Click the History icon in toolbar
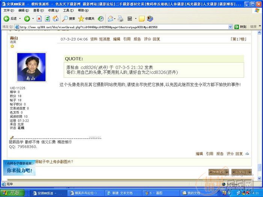Viewport: 263px width, 197px height. tap(101, 18)
